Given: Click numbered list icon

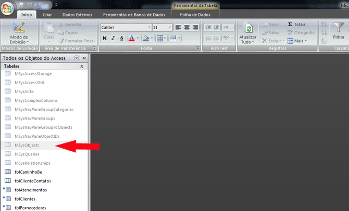Looking at the screenshot, I should [208, 38].
